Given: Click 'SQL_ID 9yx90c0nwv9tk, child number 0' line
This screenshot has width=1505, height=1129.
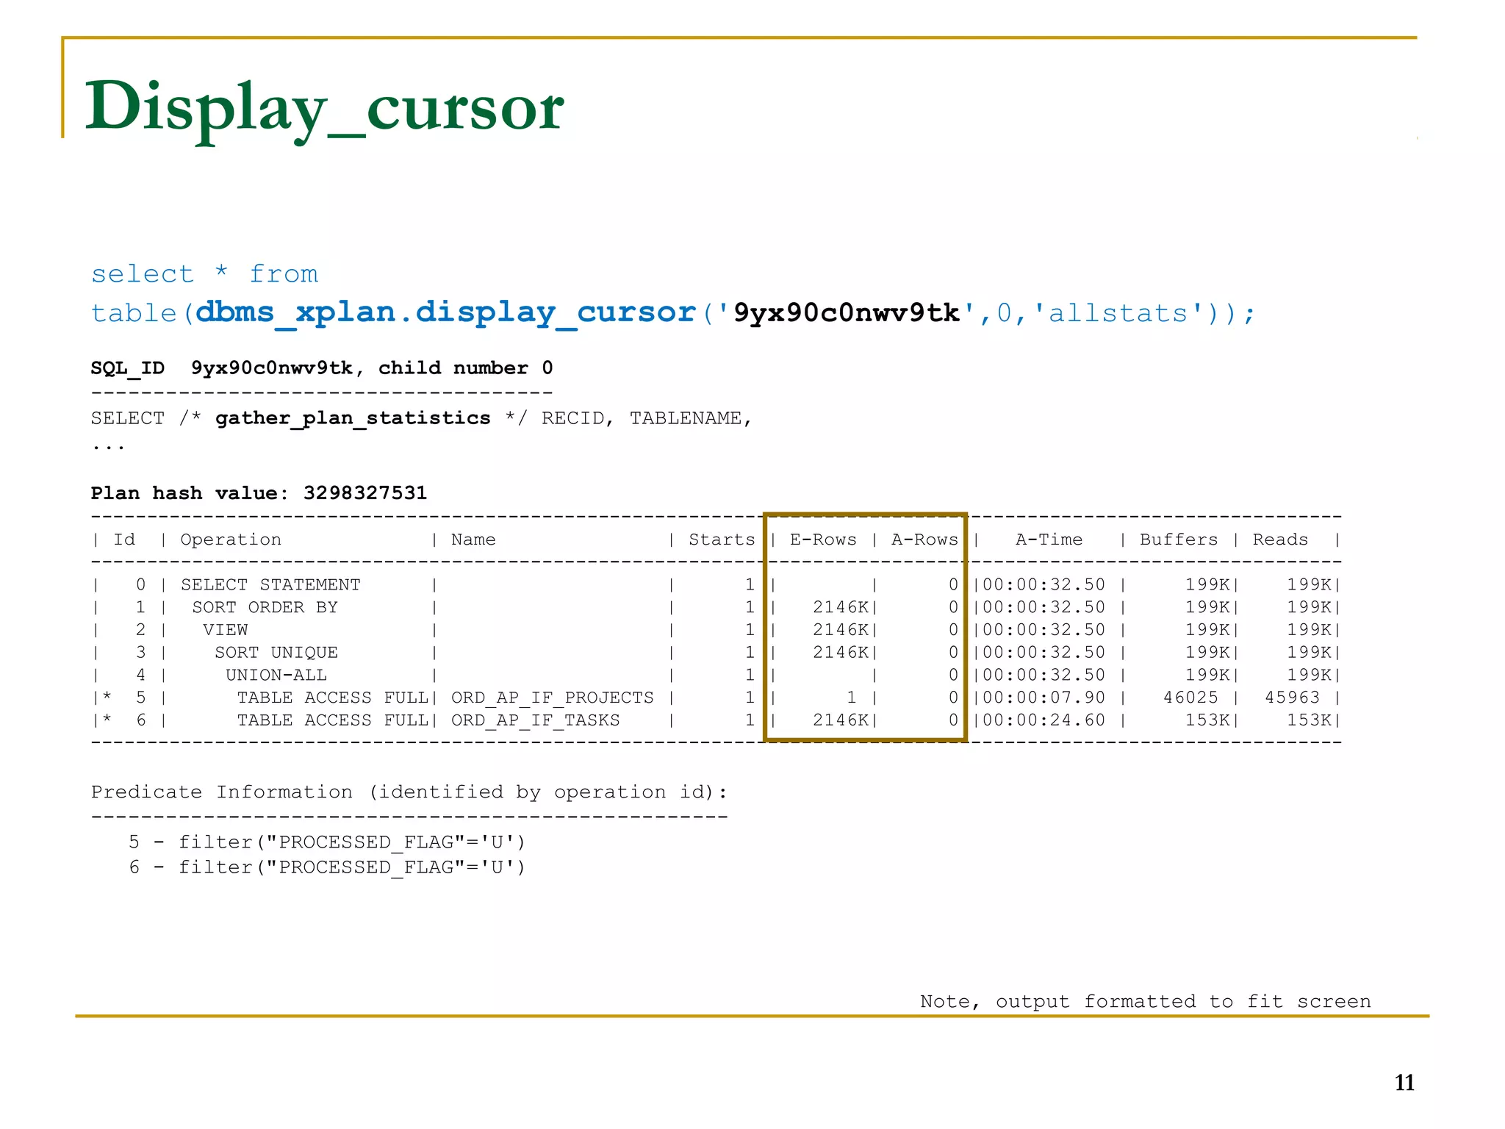Looking at the screenshot, I should [x=322, y=369].
